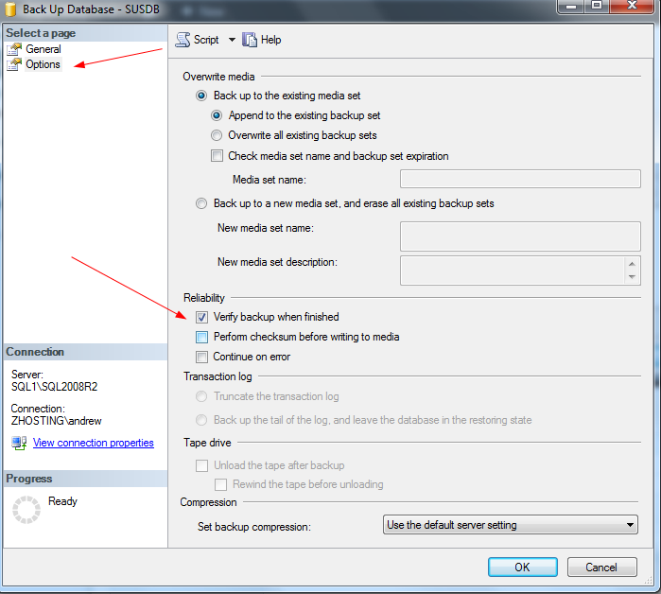Click the Script icon in the toolbar

click(183, 40)
